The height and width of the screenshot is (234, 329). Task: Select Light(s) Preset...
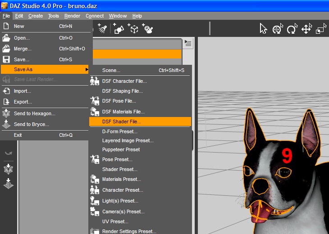click(x=140, y=201)
